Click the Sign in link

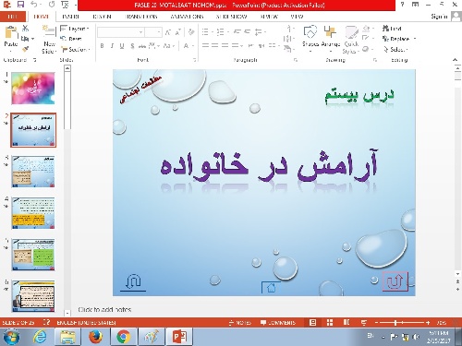(x=439, y=17)
